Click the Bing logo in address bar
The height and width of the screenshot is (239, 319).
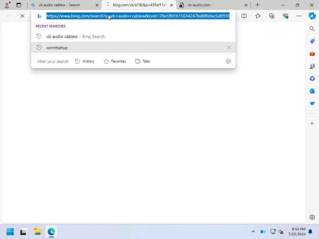(39, 16)
